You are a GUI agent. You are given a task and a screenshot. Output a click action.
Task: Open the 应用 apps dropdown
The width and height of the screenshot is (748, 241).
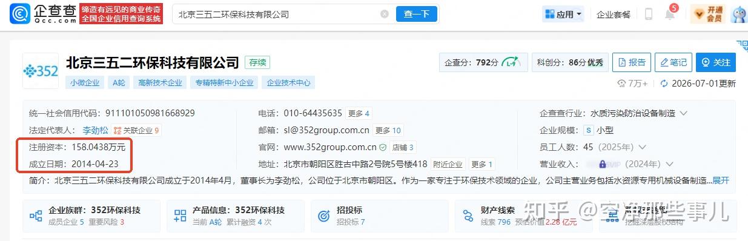[564, 14]
